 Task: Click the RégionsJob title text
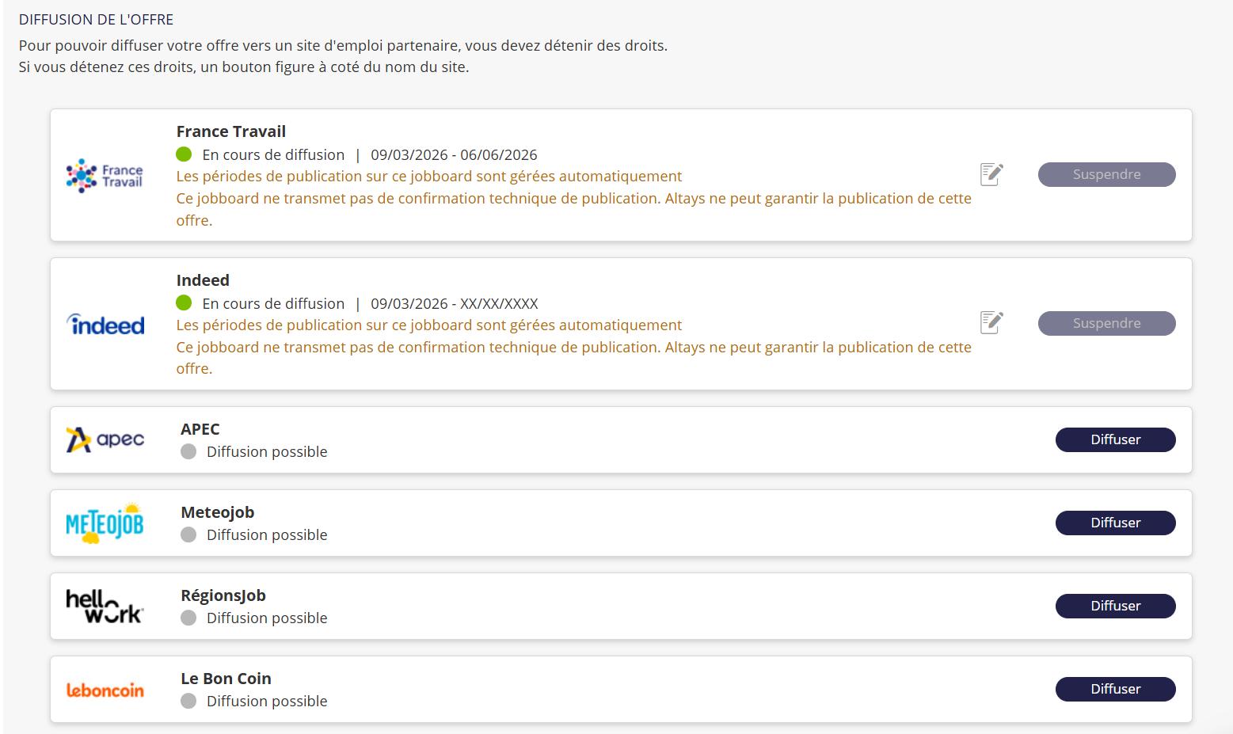click(223, 595)
